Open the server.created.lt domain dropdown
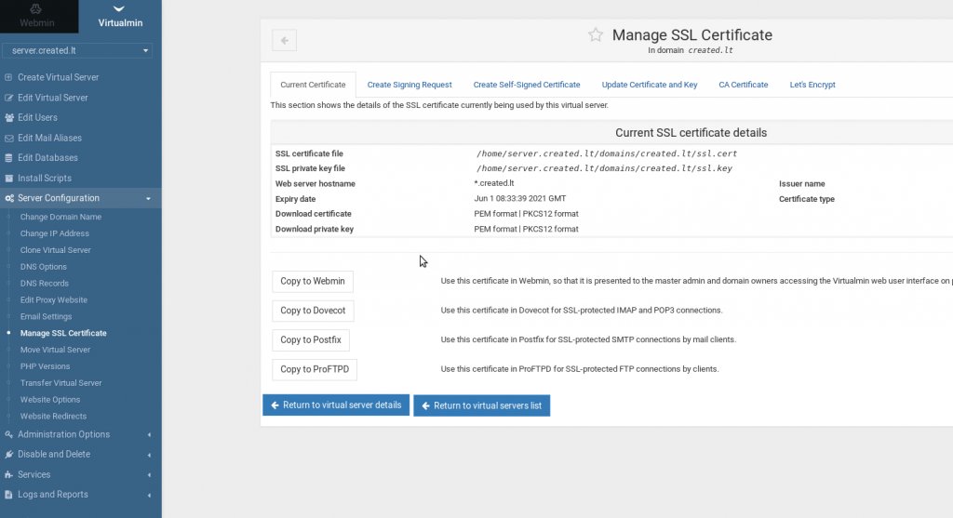 77,50
